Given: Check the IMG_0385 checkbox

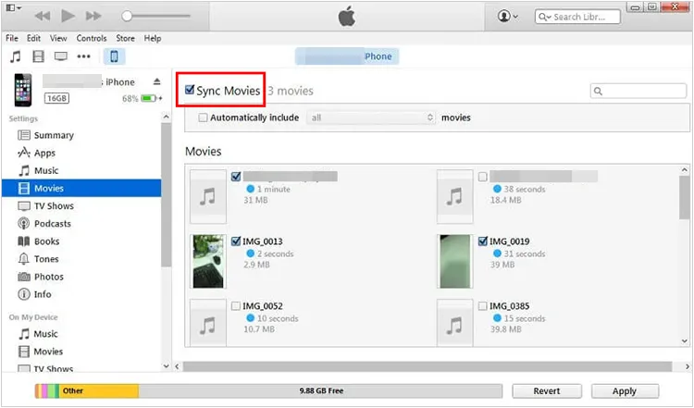Looking at the screenshot, I should pos(483,306).
